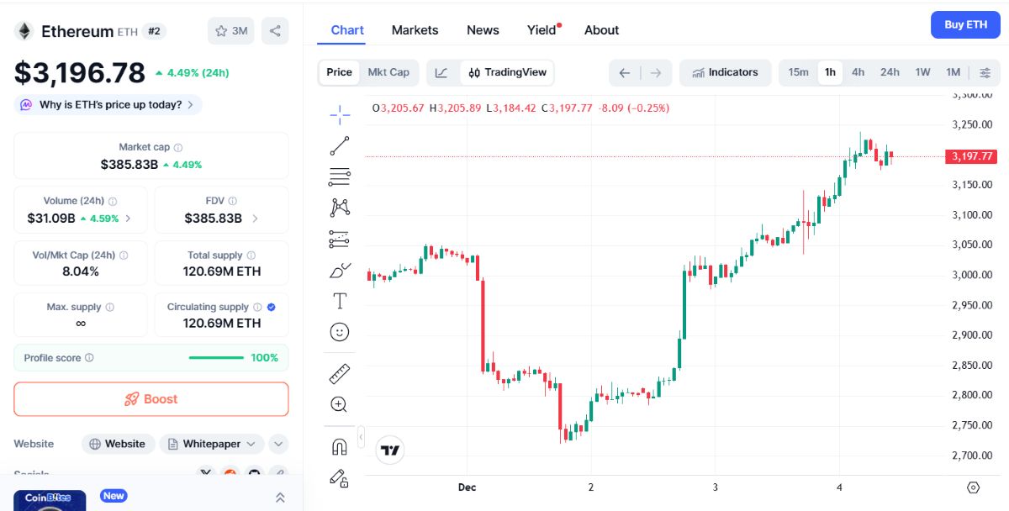1009x511 pixels.
Task: Open the CoinBites thumbnail
Action: coord(50,500)
